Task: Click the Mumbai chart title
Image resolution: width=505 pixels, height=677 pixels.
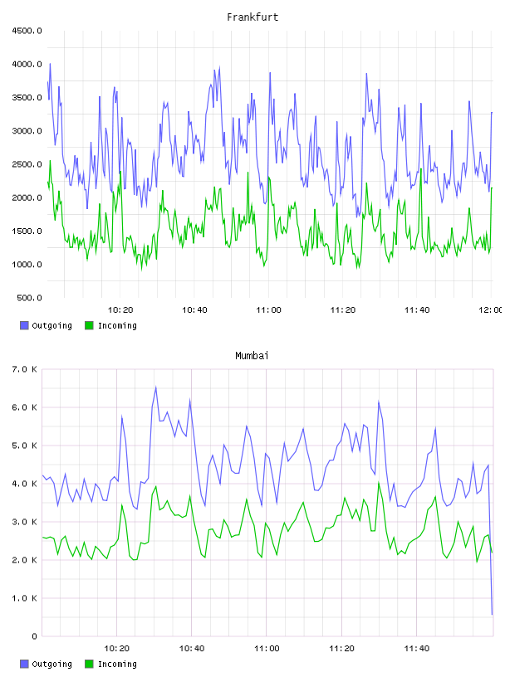Action: pos(252,356)
